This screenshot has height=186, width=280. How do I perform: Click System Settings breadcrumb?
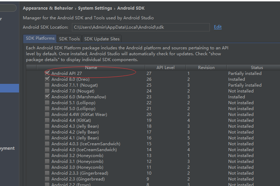(95, 8)
